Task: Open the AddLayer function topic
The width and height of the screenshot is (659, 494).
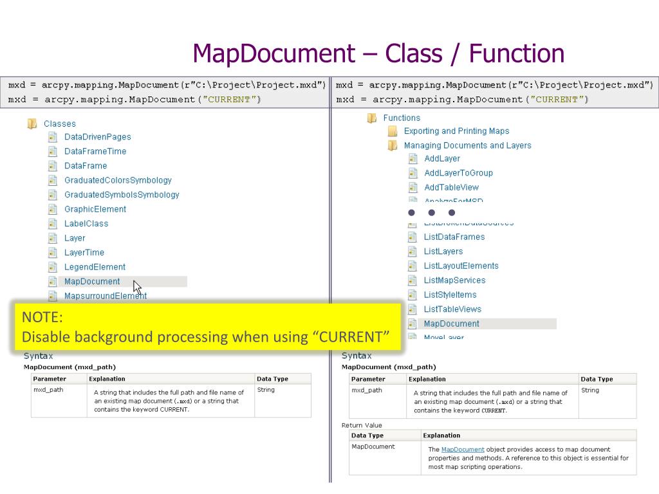Action: click(x=442, y=159)
